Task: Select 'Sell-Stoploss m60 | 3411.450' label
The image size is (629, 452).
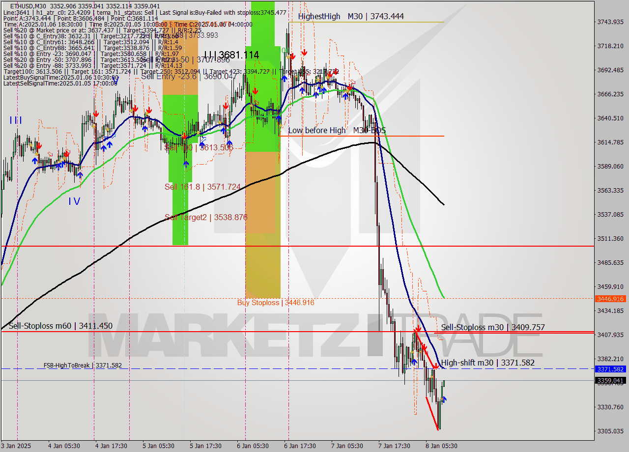Action: 60,326
